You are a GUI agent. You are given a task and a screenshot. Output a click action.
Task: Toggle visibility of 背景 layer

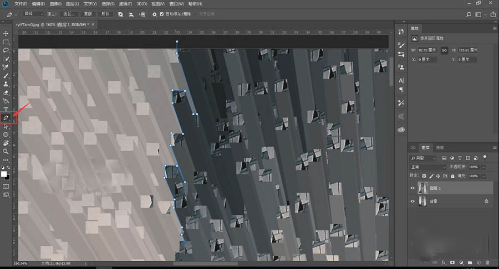click(x=413, y=201)
